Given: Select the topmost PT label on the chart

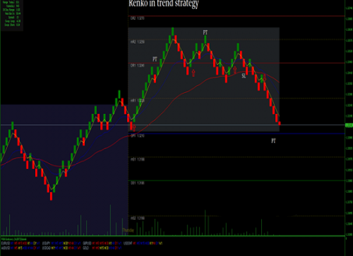Looking at the screenshot, I should 205,33.
